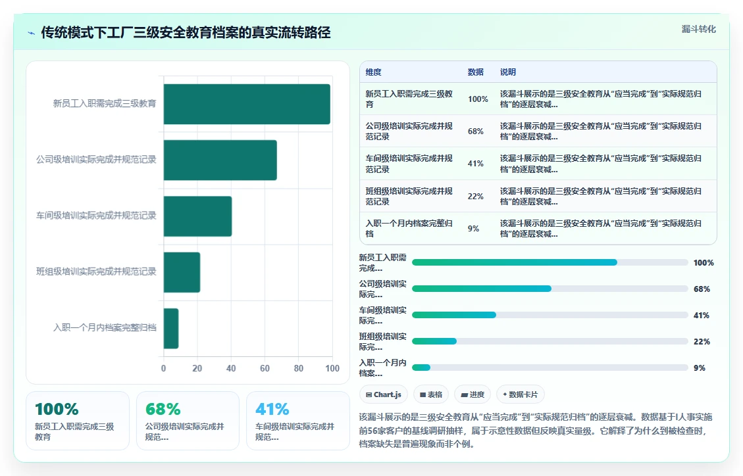Select the 数据卡片 chip
743x476 pixels.
521,394
